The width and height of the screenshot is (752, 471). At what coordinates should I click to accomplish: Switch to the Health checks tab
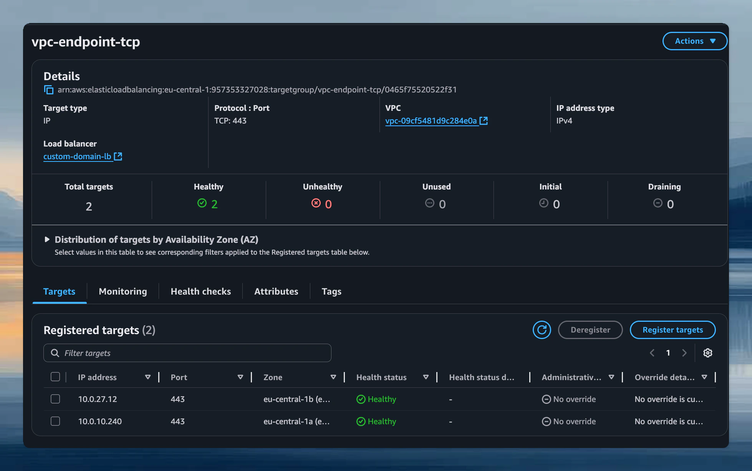point(200,291)
